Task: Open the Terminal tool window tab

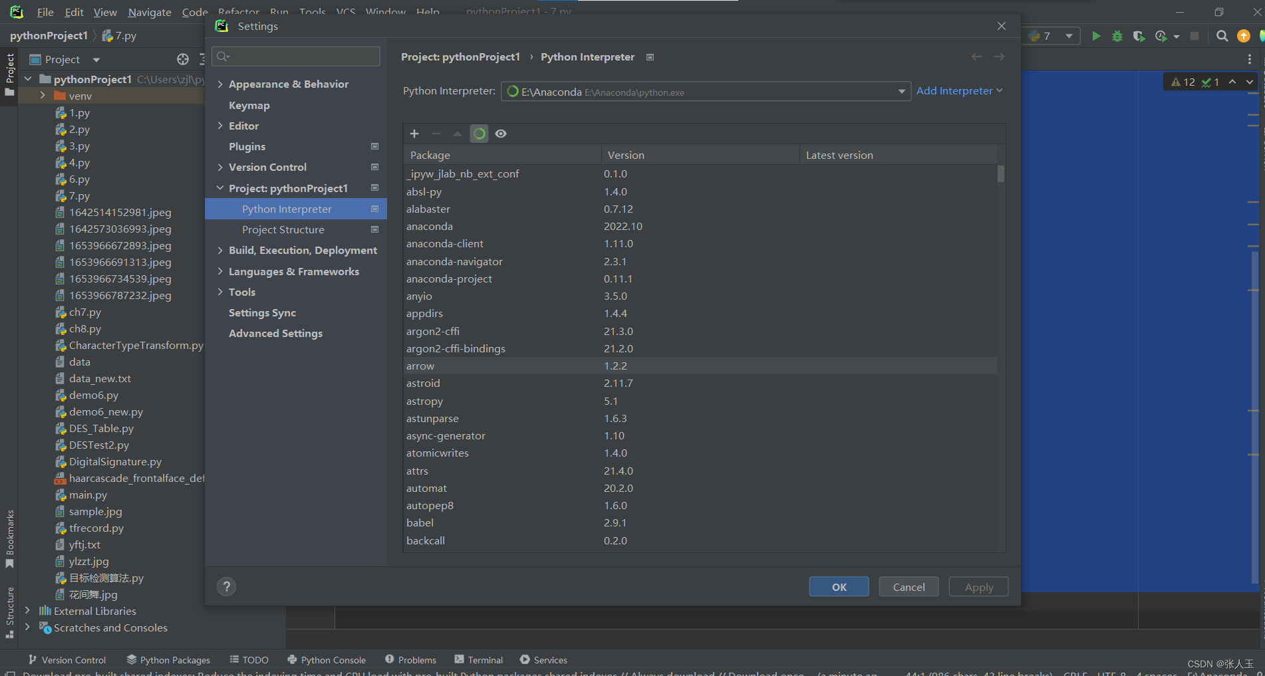Action: pos(479,659)
